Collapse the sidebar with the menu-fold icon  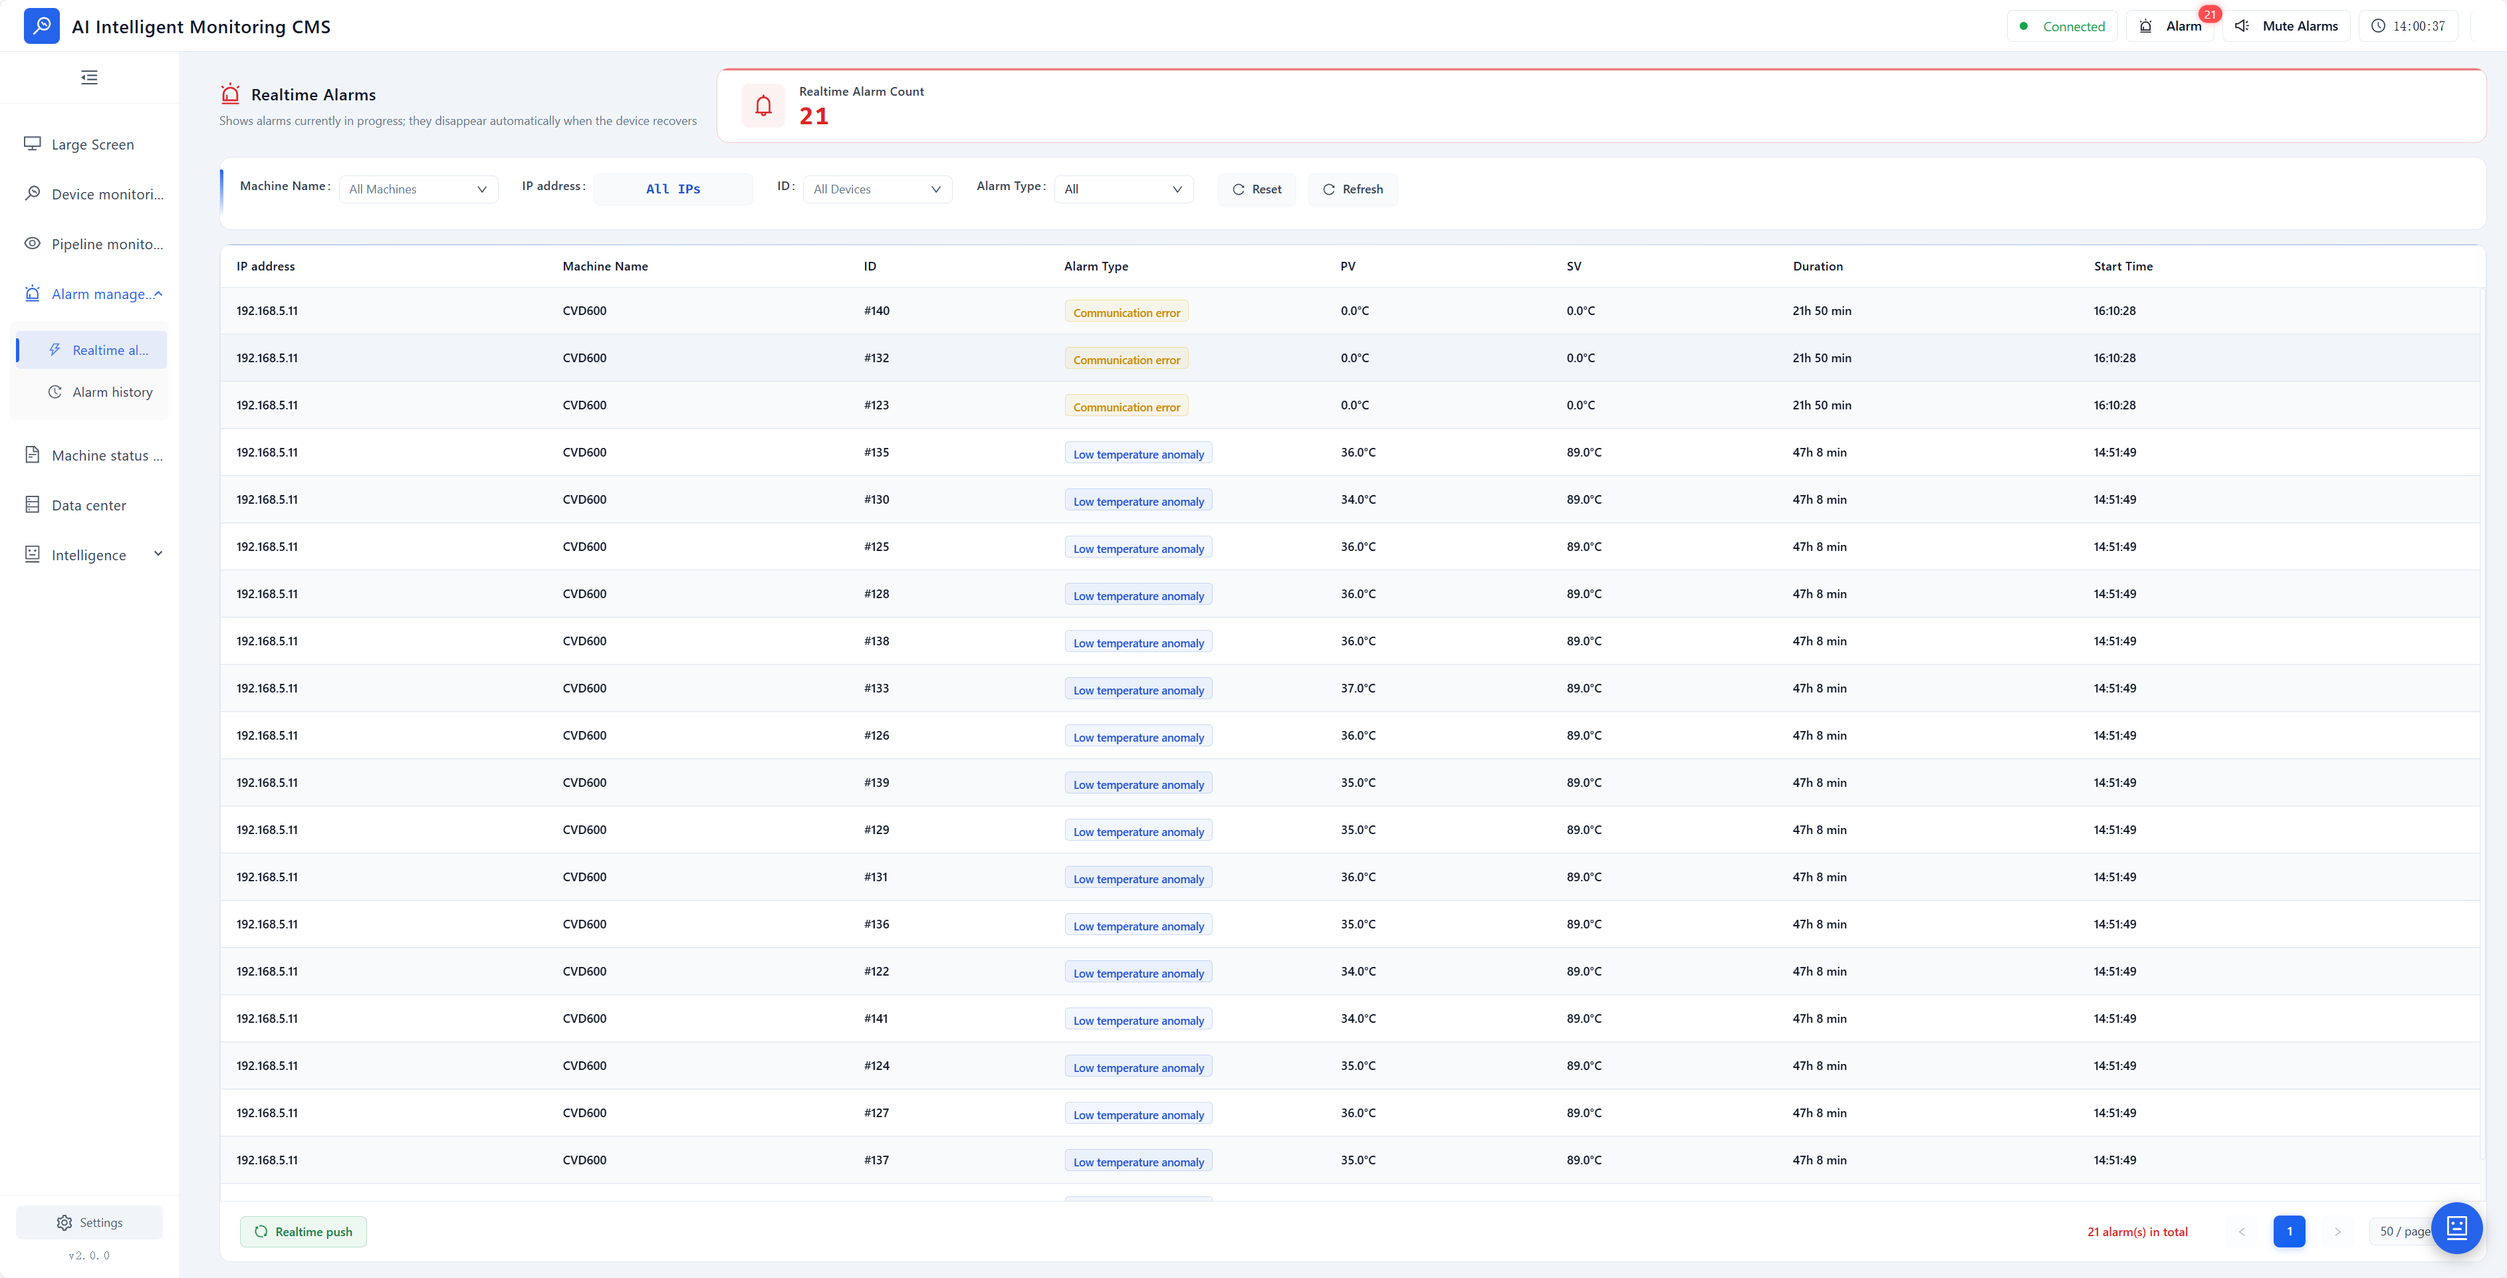tap(90, 78)
